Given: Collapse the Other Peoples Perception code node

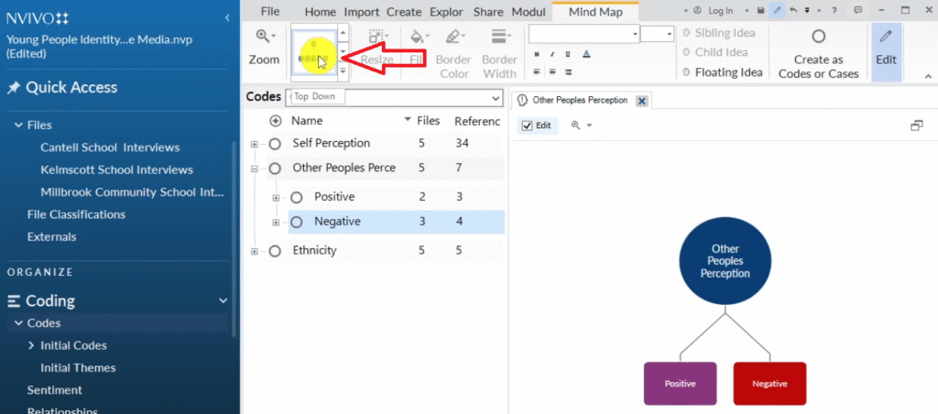Looking at the screenshot, I should coord(255,169).
